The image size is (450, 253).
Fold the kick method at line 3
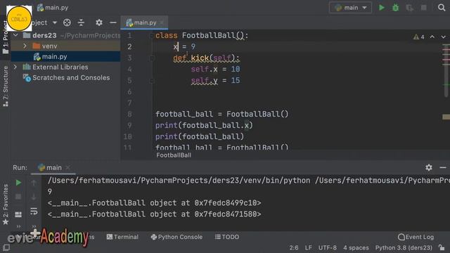[x=152, y=58]
